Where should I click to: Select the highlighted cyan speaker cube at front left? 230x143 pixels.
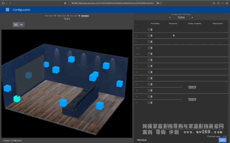pyautogui.click(x=16, y=99)
